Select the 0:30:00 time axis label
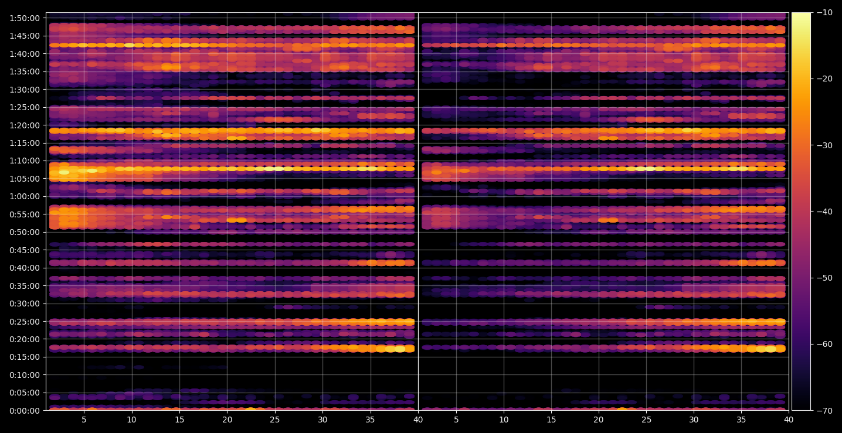Image resolution: width=842 pixels, height=433 pixels. click(25, 304)
